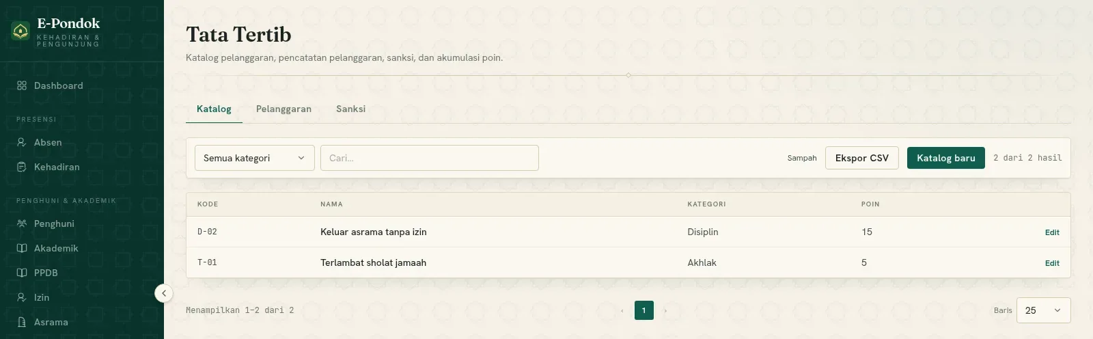Viewport: 1093px width, 339px height.
Task: Open the Sampah trash link
Action: [802, 158]
